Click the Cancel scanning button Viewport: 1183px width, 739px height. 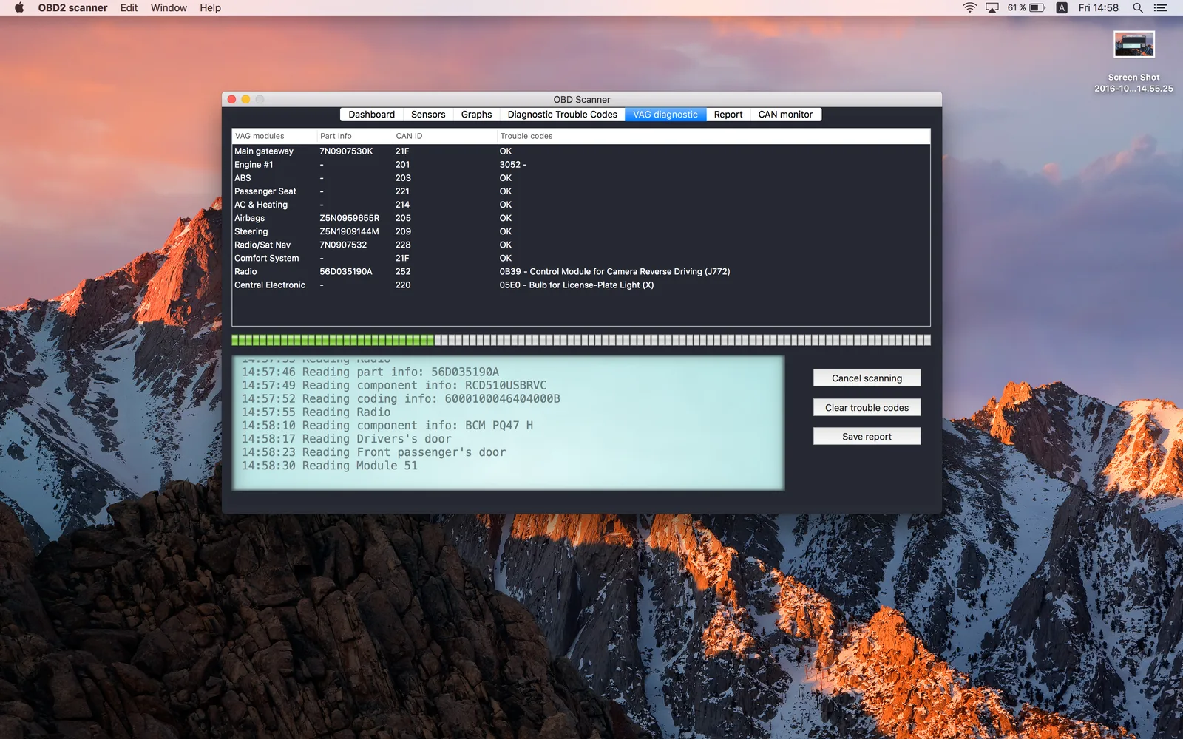(x=867, y=378)
